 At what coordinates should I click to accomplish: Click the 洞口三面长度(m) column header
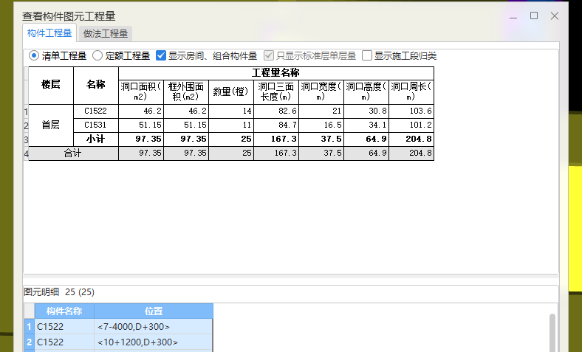pos(276,92)
